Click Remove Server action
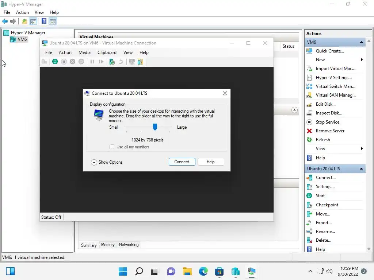374x280 pixels. pyautogui.click(x=330, y=131)
